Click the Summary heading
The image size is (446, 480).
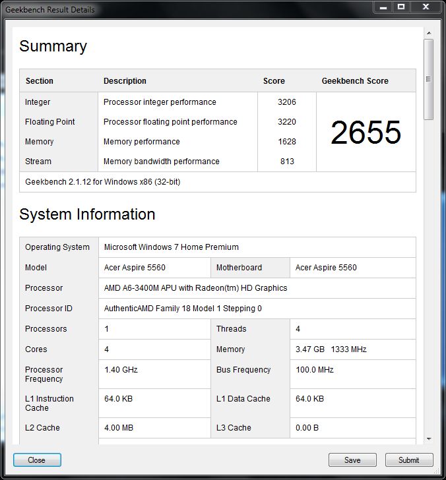[x=53, y=47]
